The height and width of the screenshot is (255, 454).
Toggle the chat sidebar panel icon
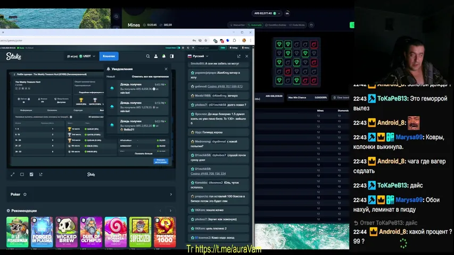[171, 56]
